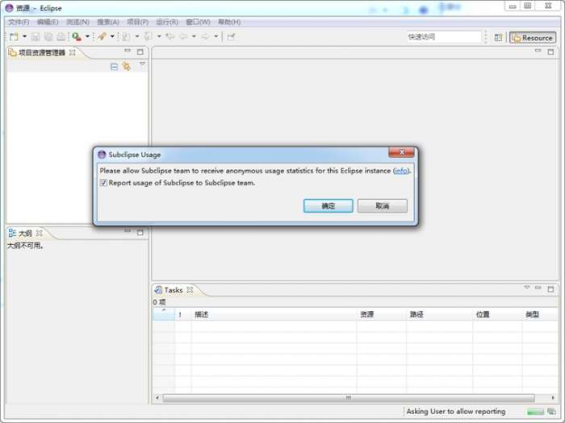The height and width of the screenshot is (423, 565).
Task: Close the 项目资源管理器 tab
Action: pyautogui.click(x=73, y=52)
